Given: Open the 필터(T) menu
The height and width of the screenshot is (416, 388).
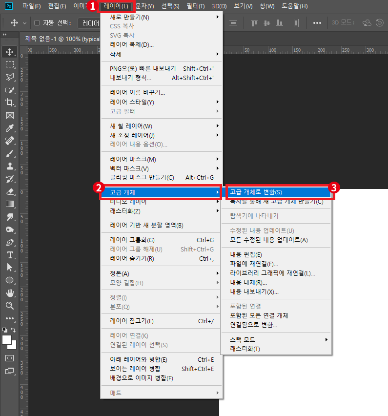Looking at the screenshot, I should 196,6.
